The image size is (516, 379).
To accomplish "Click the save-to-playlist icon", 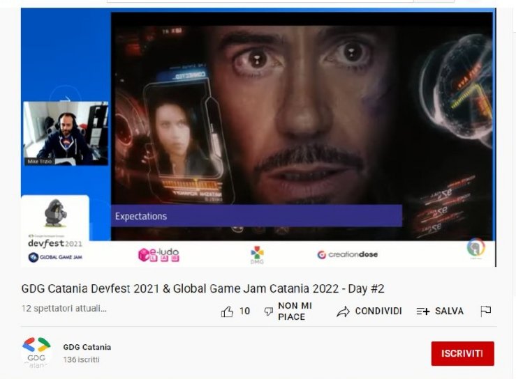I will coord(423,311).
